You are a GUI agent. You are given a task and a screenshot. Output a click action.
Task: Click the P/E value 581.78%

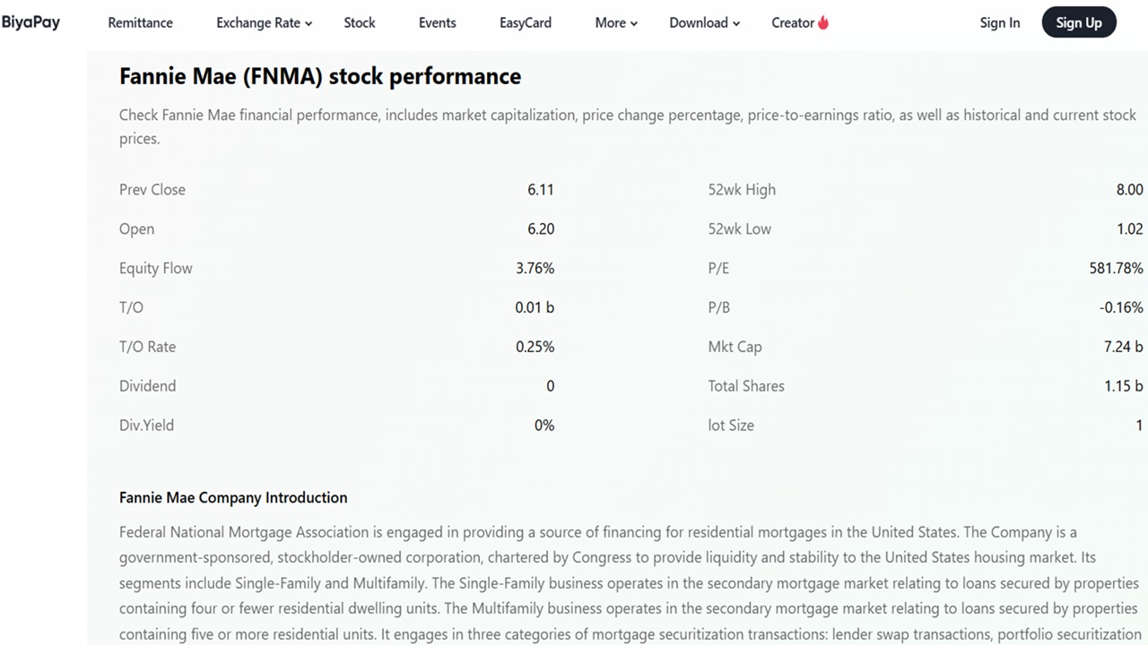1116,268
